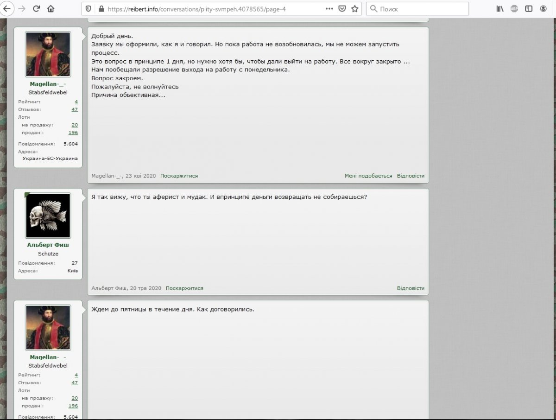The height and width of the screenshot is (420, 556).
Task: Go to browser Home page
Action: 51,9
